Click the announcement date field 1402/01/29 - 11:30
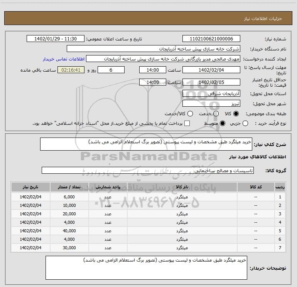This screenshot has width=297, height=287. [56, 39]
